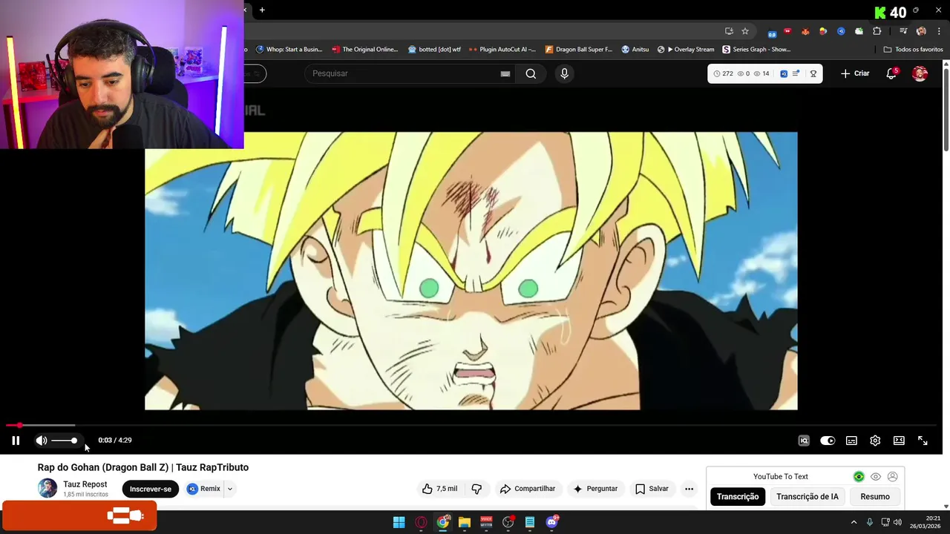Subscribe with the Inscrever-se button
This screenshot has height=534, width=950.
tap(151, 489)
